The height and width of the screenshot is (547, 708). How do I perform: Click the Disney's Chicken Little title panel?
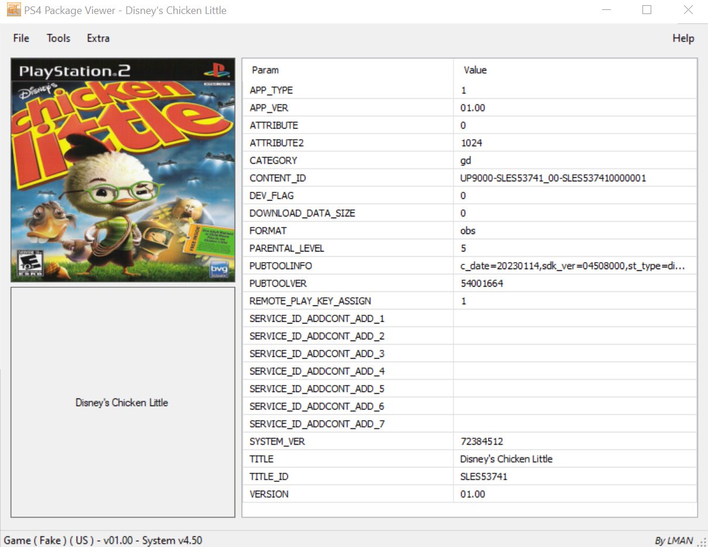click(122, 402)
